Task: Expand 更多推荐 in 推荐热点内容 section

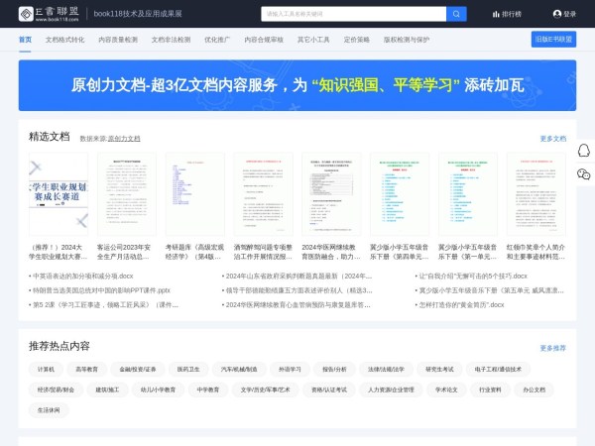Action: tap(552, 348)
